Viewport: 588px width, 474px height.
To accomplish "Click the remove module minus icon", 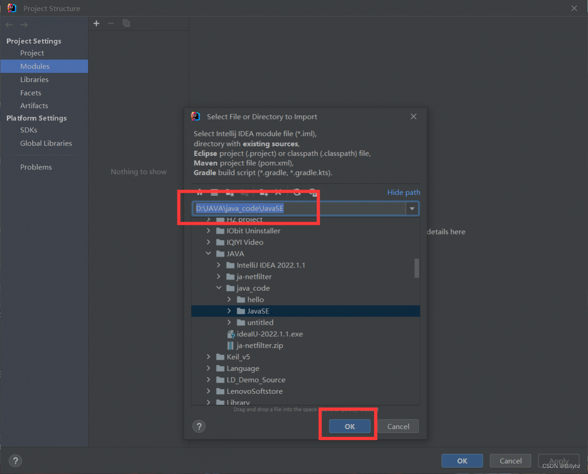I will 111,23.
